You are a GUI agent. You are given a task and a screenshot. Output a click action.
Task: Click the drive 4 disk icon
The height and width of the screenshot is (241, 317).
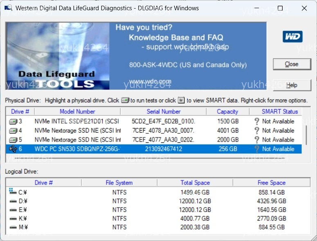click(13, 131)
